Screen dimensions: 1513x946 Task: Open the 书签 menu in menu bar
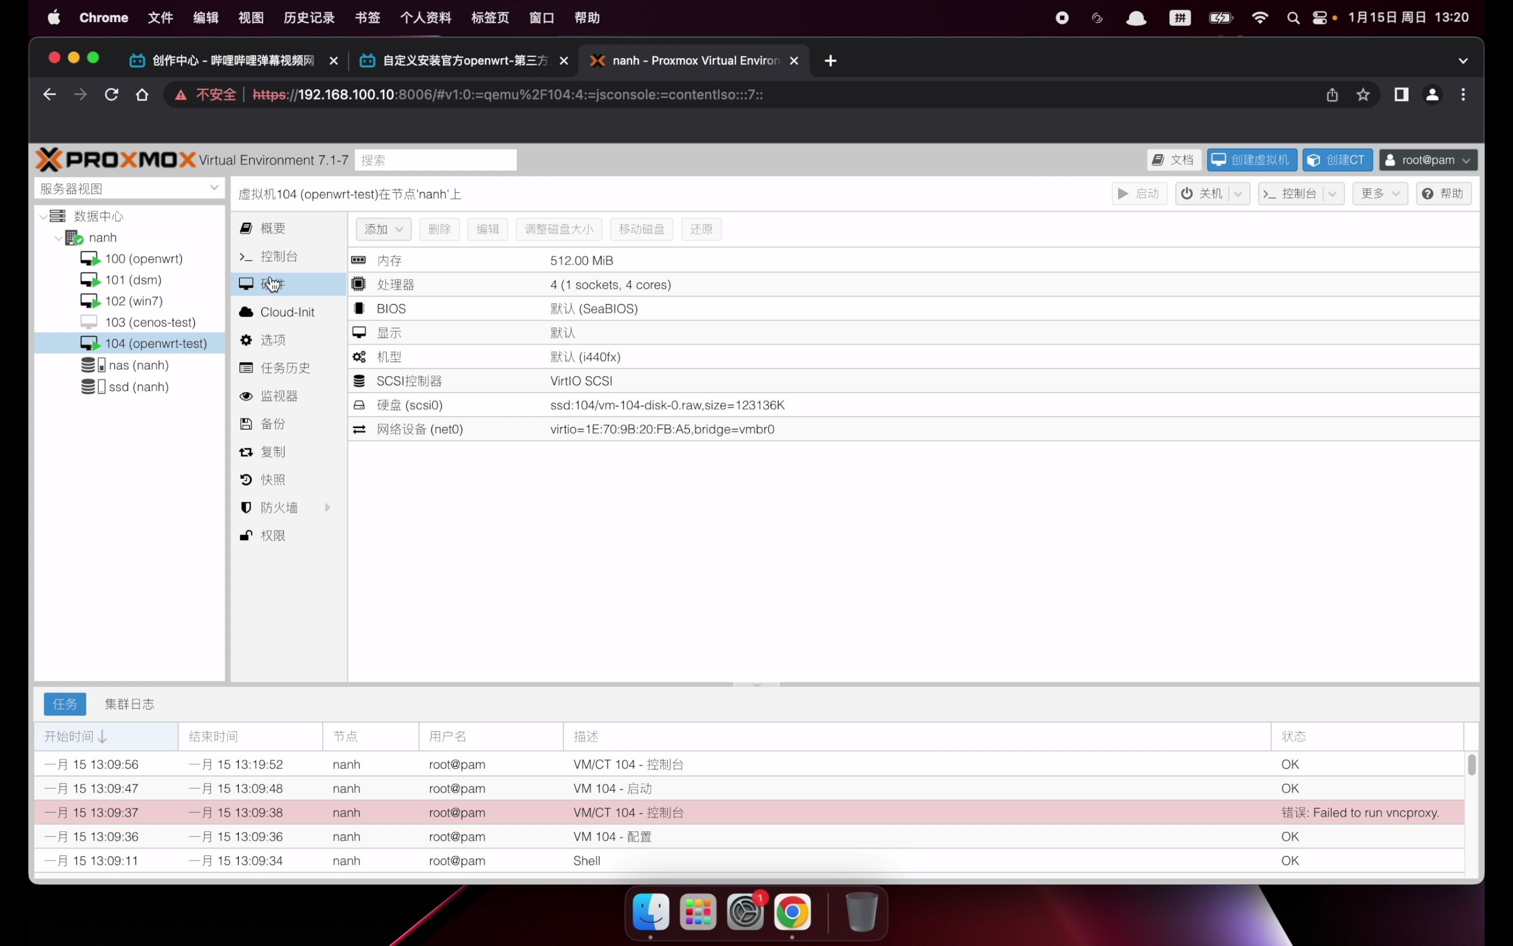tap(367, 18)
